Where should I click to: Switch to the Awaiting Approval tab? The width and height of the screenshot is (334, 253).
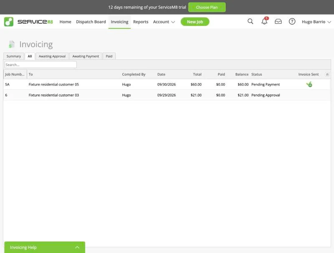(52, 56)
